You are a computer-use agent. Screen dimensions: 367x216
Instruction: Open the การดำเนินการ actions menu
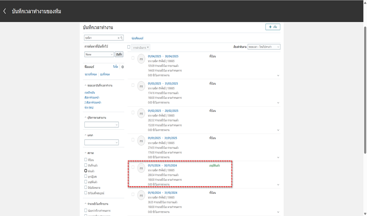point(141,47)
